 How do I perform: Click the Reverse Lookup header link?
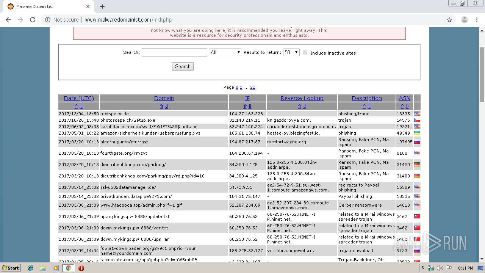pos(302,98)
